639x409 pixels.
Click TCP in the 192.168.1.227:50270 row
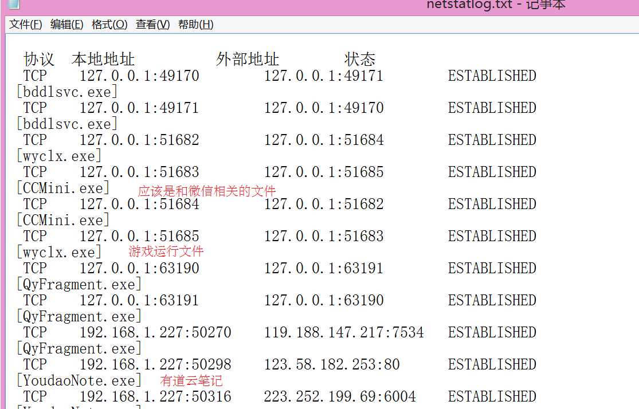tap(35, 332)
